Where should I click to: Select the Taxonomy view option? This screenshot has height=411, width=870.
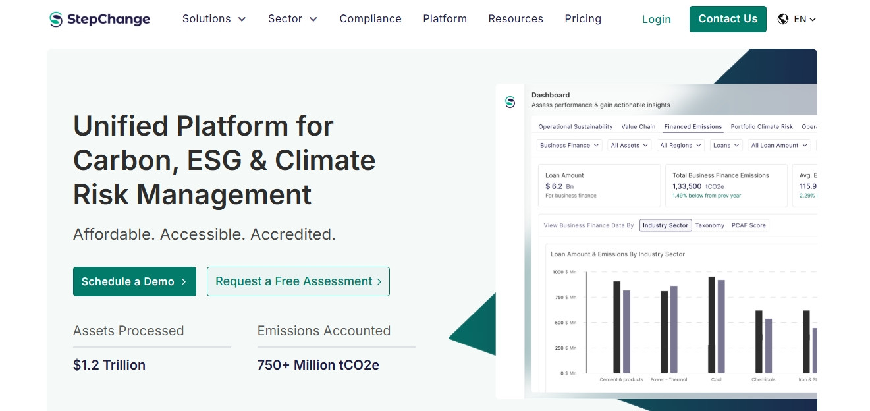709,225
